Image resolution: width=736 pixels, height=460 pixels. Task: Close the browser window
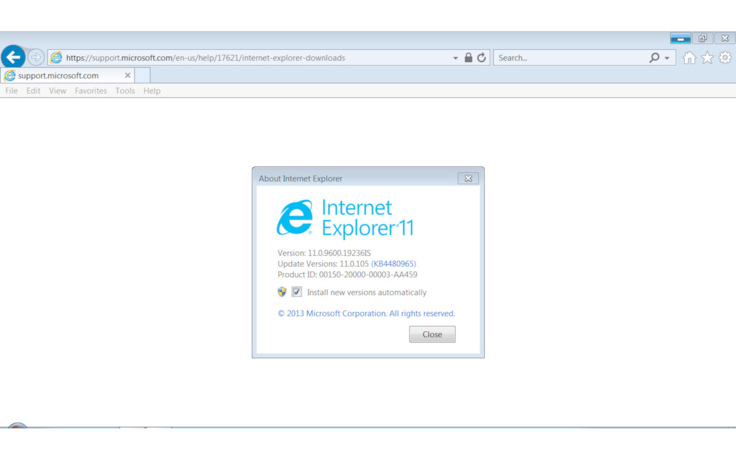[725, 39]
